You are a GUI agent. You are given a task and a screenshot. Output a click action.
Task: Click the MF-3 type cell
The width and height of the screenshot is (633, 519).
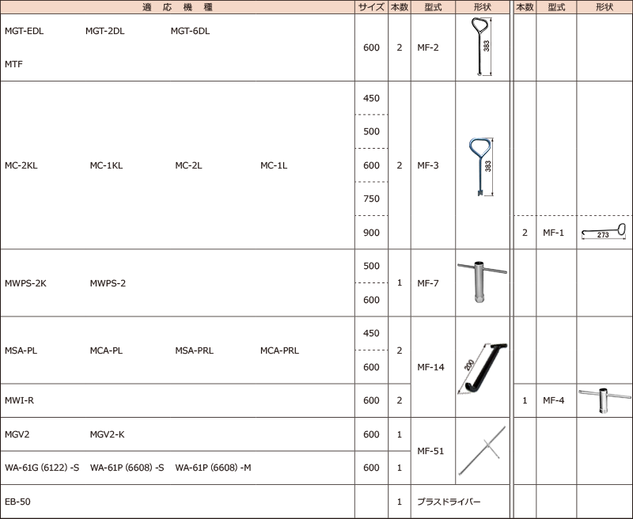click(x=433, y=165)
